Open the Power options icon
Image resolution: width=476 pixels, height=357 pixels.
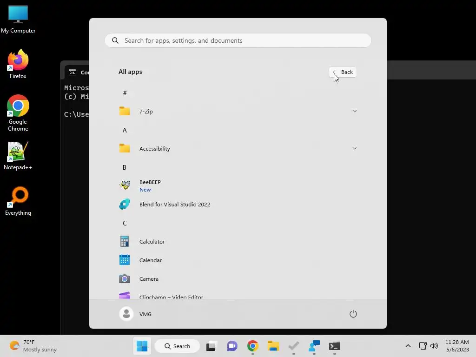click(x=353, y=314)
